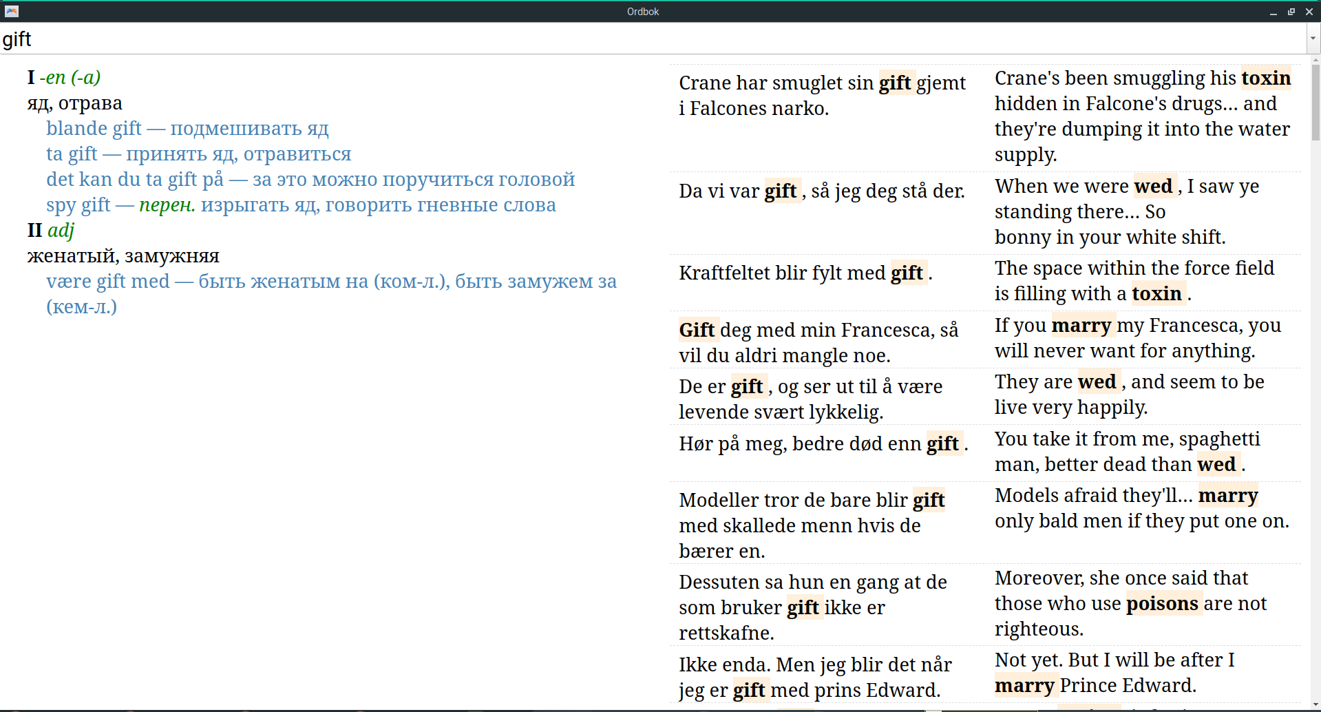Click 'If you marry my Francesca' translation
Screen dimensions: 1321x712
(1138, 337)
